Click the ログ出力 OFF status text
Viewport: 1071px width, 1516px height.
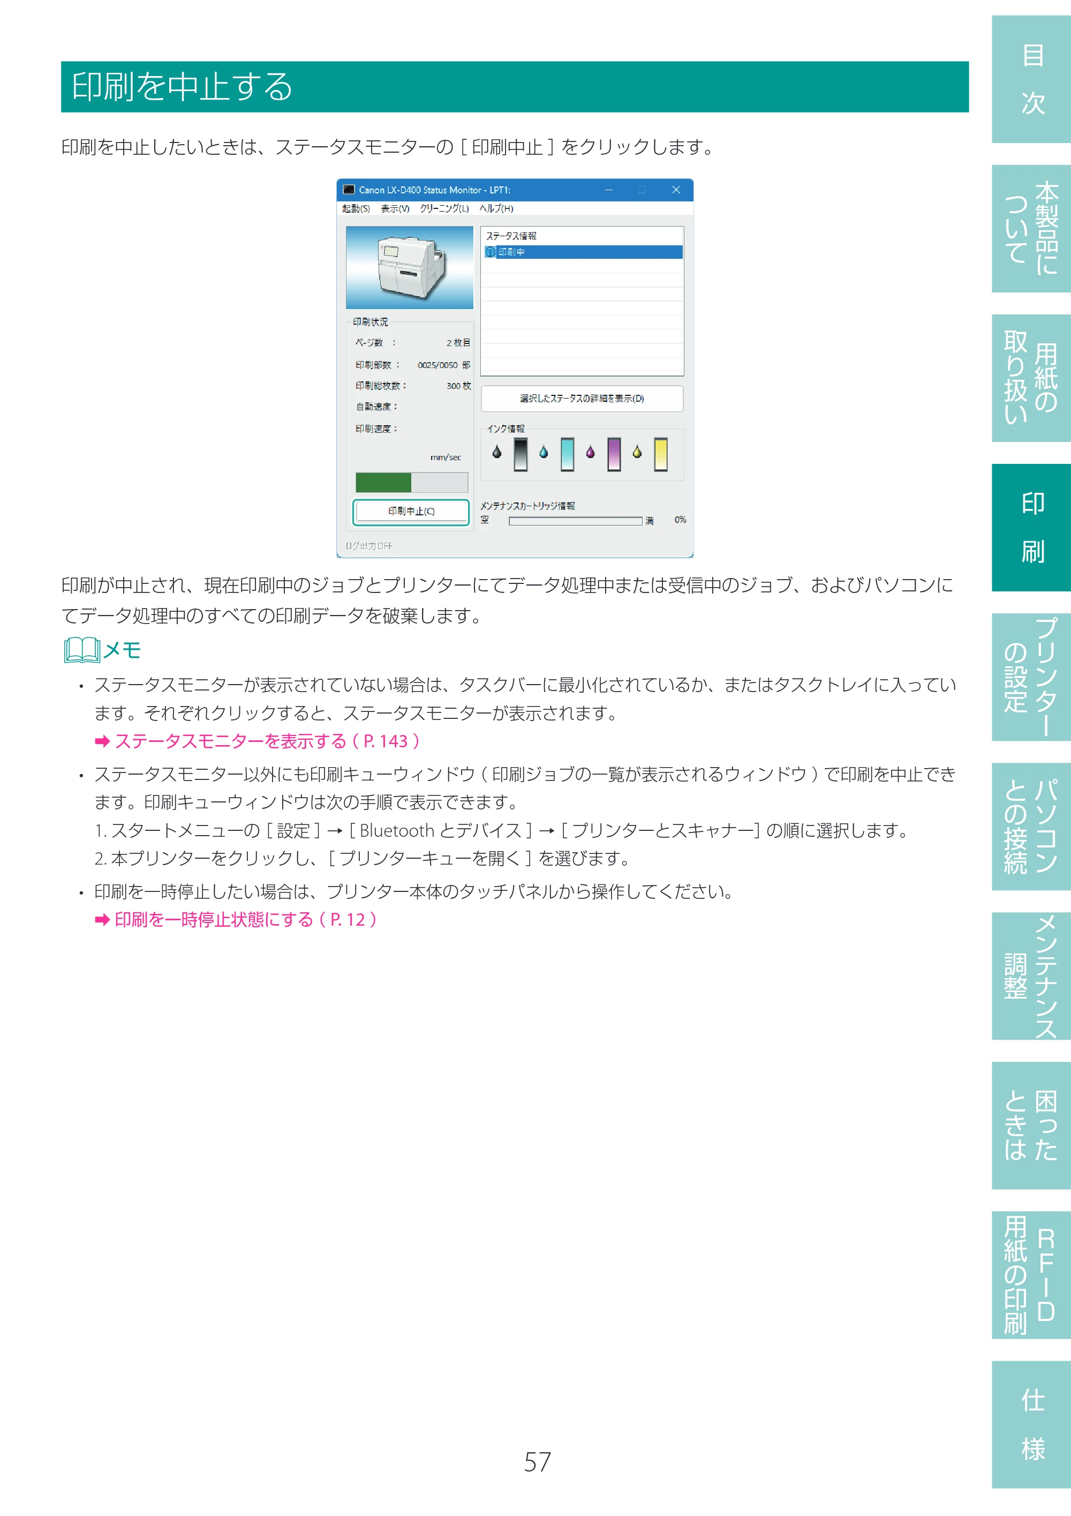click(369, 546)
